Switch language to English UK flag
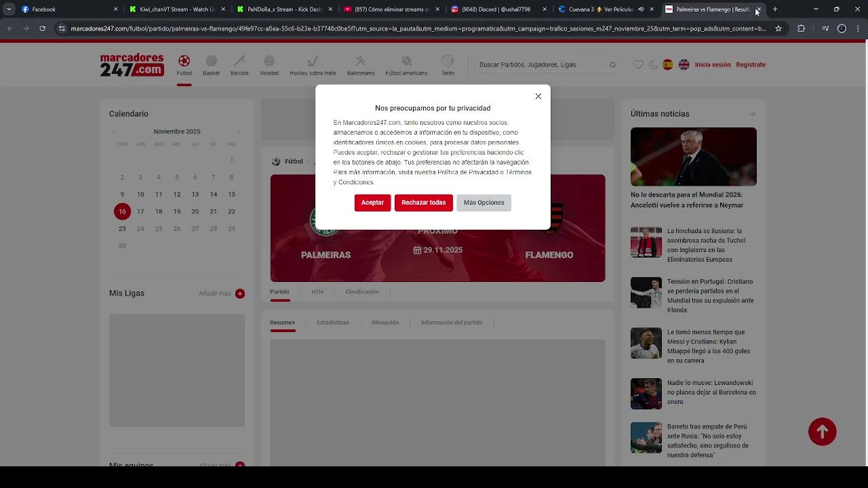868x488 pixels. [684, 65]
